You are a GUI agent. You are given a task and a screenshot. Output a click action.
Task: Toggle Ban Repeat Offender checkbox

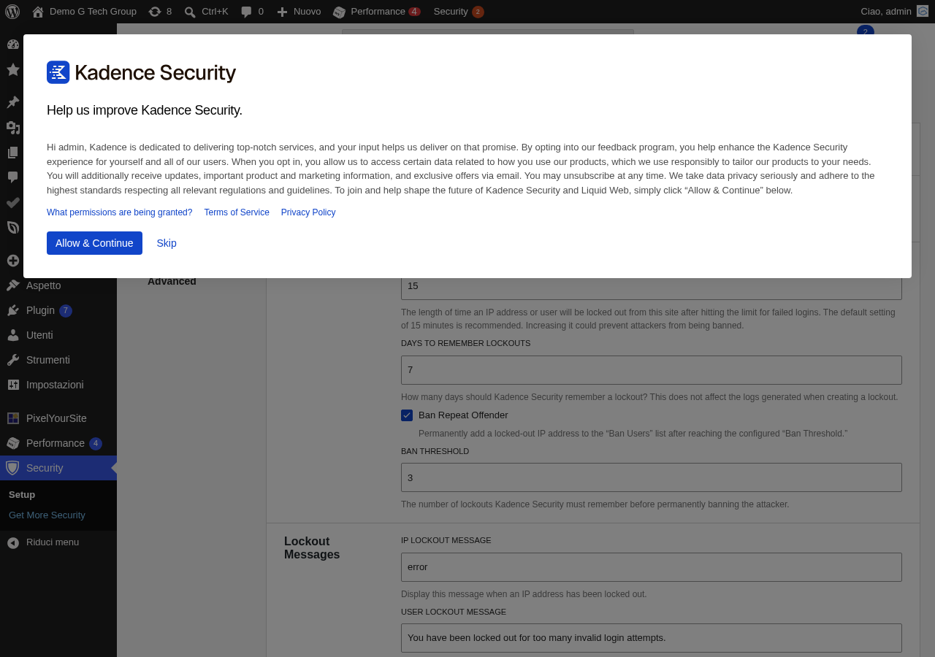pyautogui.click(x=407, y=415)
